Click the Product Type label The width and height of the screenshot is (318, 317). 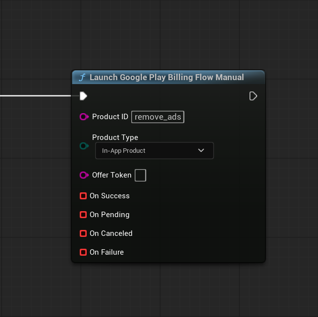(115, 137)
